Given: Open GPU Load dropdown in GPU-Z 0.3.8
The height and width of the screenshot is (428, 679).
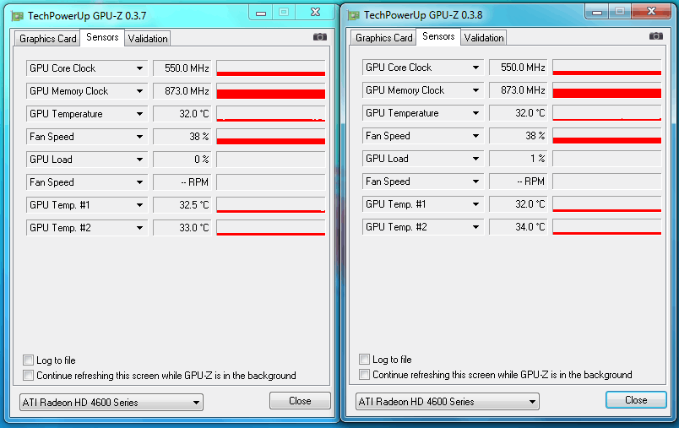Looking at the screenshot, I should 422,159.
